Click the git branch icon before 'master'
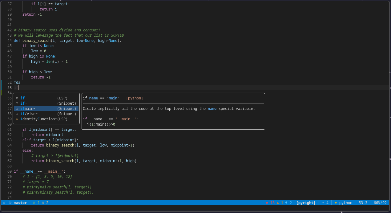The image size is (391, 213). [10, 203]
